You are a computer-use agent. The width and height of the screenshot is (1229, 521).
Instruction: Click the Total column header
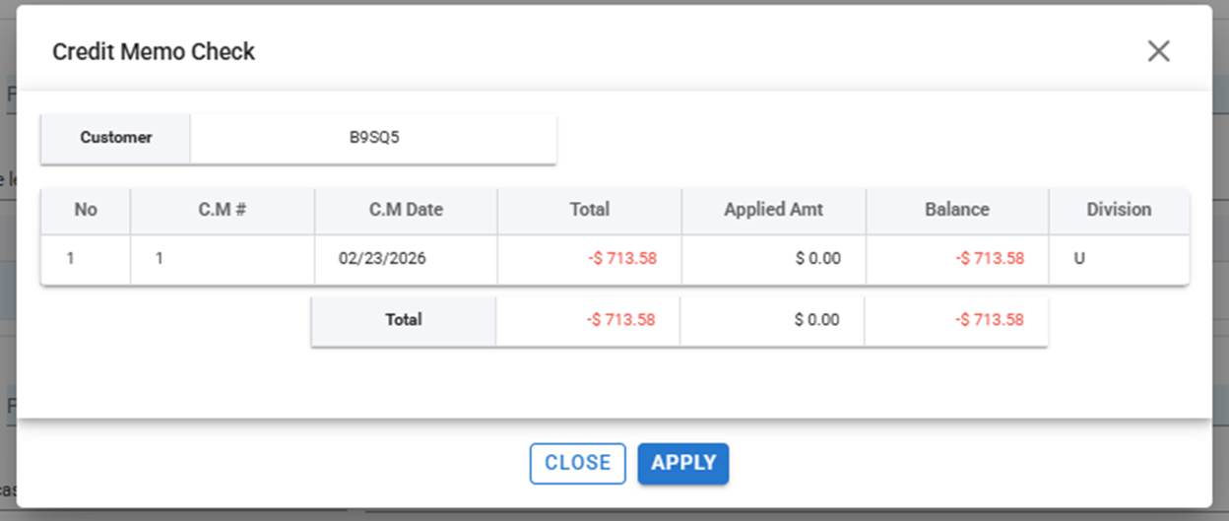589,209
